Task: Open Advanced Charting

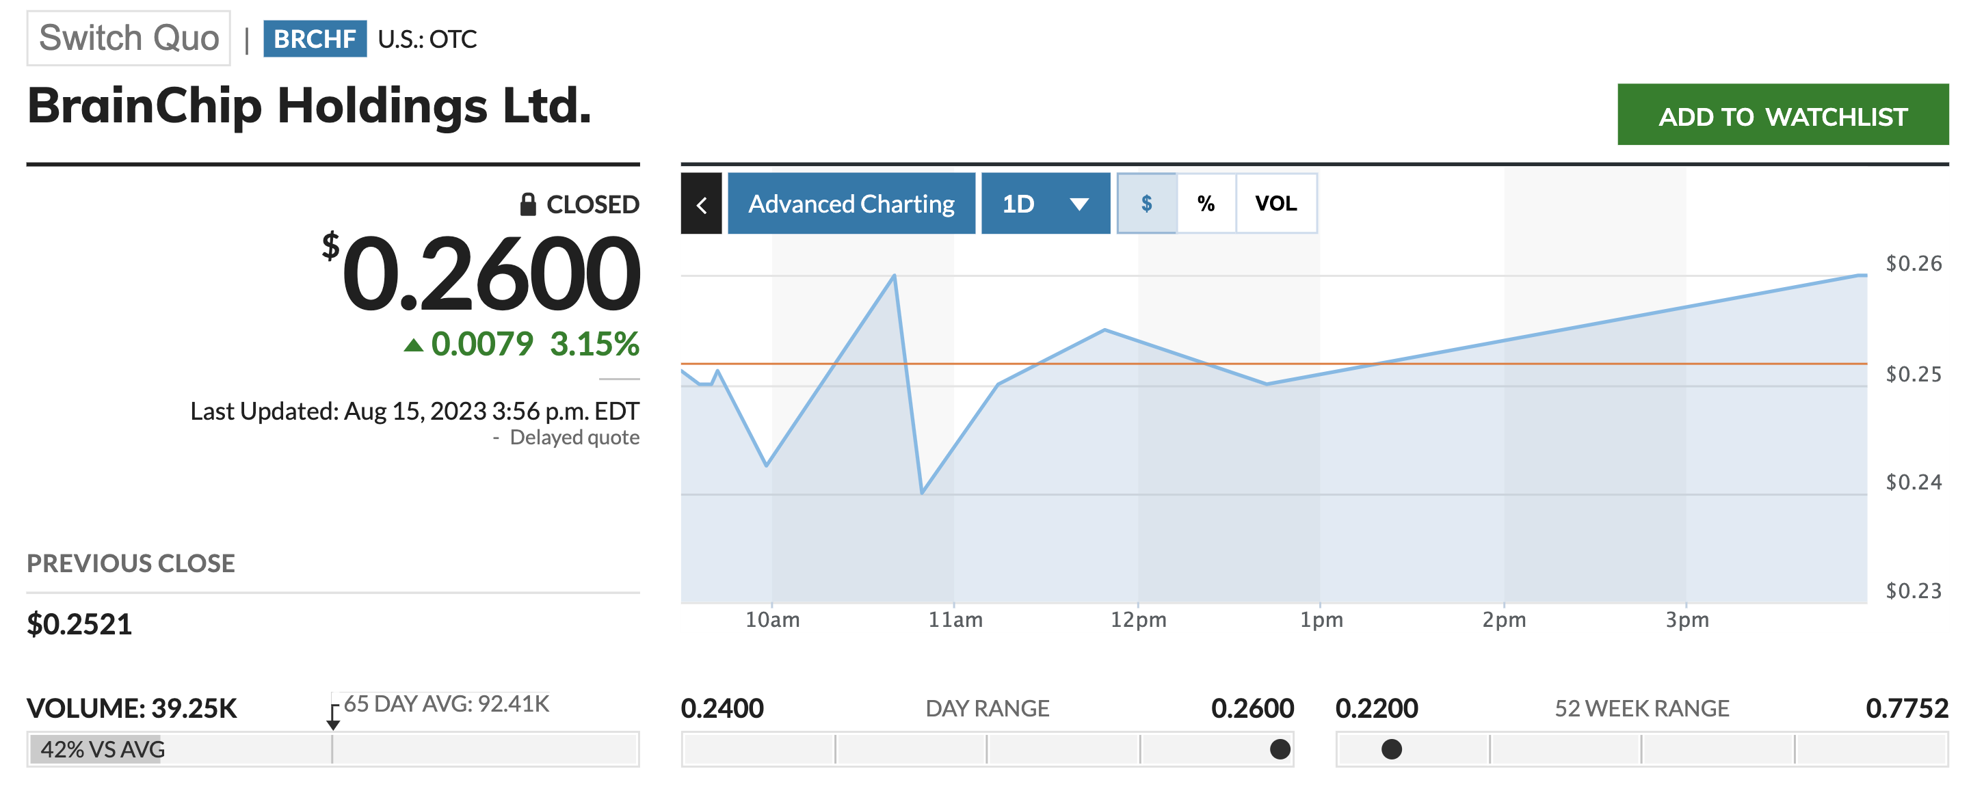Action: (x=851, y=204)
